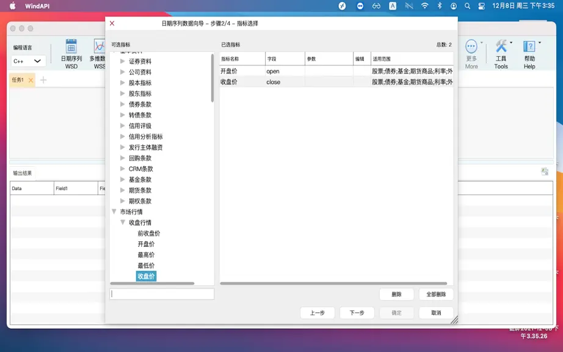This screenshot has width=563, height=352.
Task: Go back with 上一步 button
Action: coord(318,312)
